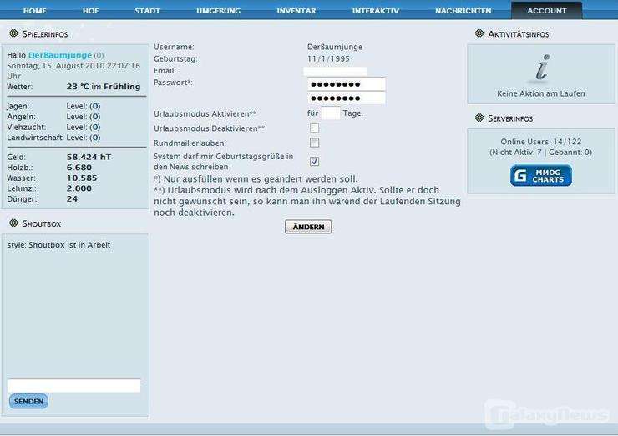The width and height of the screenshot is (618, 436).
Task: Open the Home menu tab
Action: tap(35, 11)
